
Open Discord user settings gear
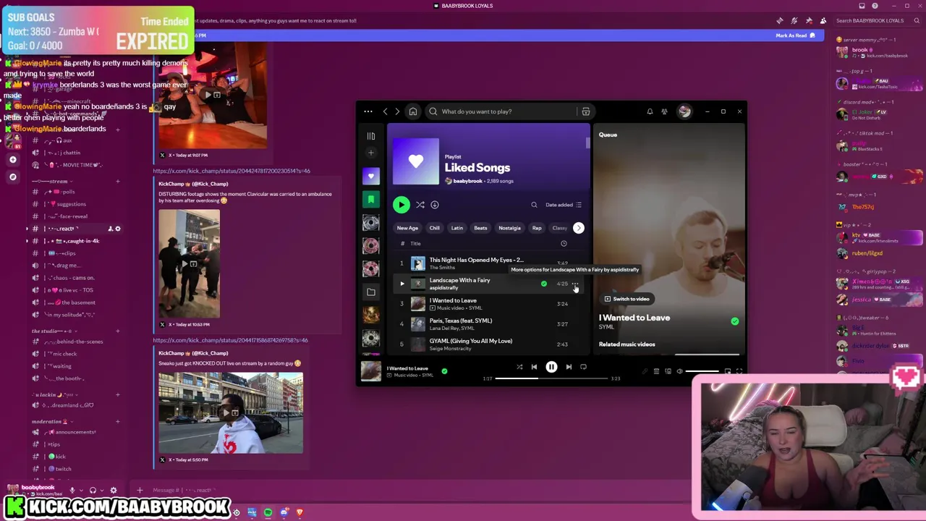[x=113, y=490]
